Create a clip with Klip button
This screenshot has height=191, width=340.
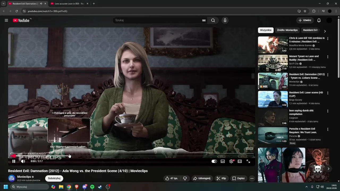(x=221, y=179)
